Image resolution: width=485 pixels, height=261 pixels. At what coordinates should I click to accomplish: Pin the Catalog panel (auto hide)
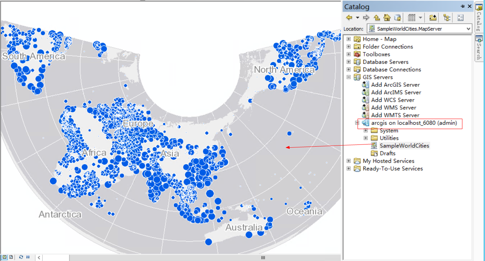tap(463, 6)
